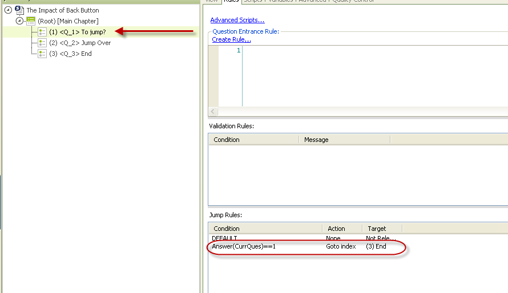The width and height of the screenshot is (508, 293).
Task: Click the 'Not Rele...' target cell
Action: coord(381,238)
